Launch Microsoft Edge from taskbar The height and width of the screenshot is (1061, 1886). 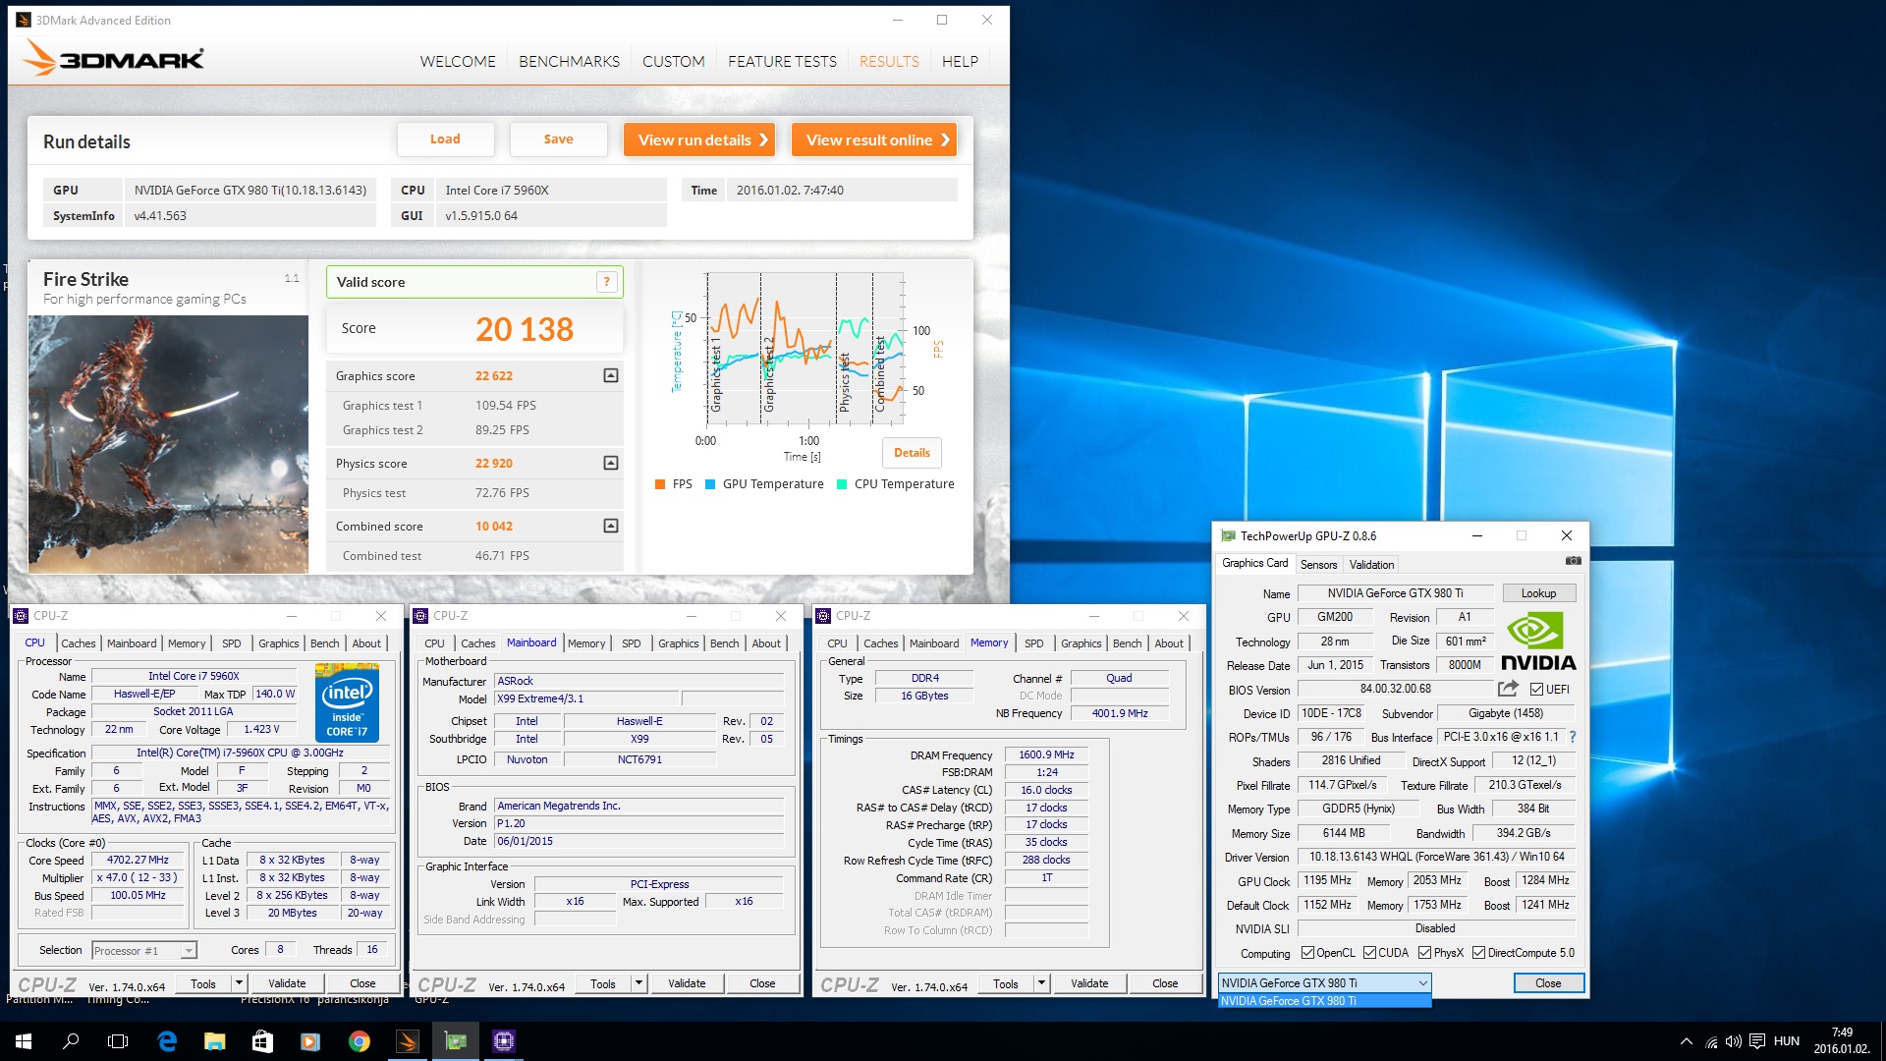pos(167,1041)
